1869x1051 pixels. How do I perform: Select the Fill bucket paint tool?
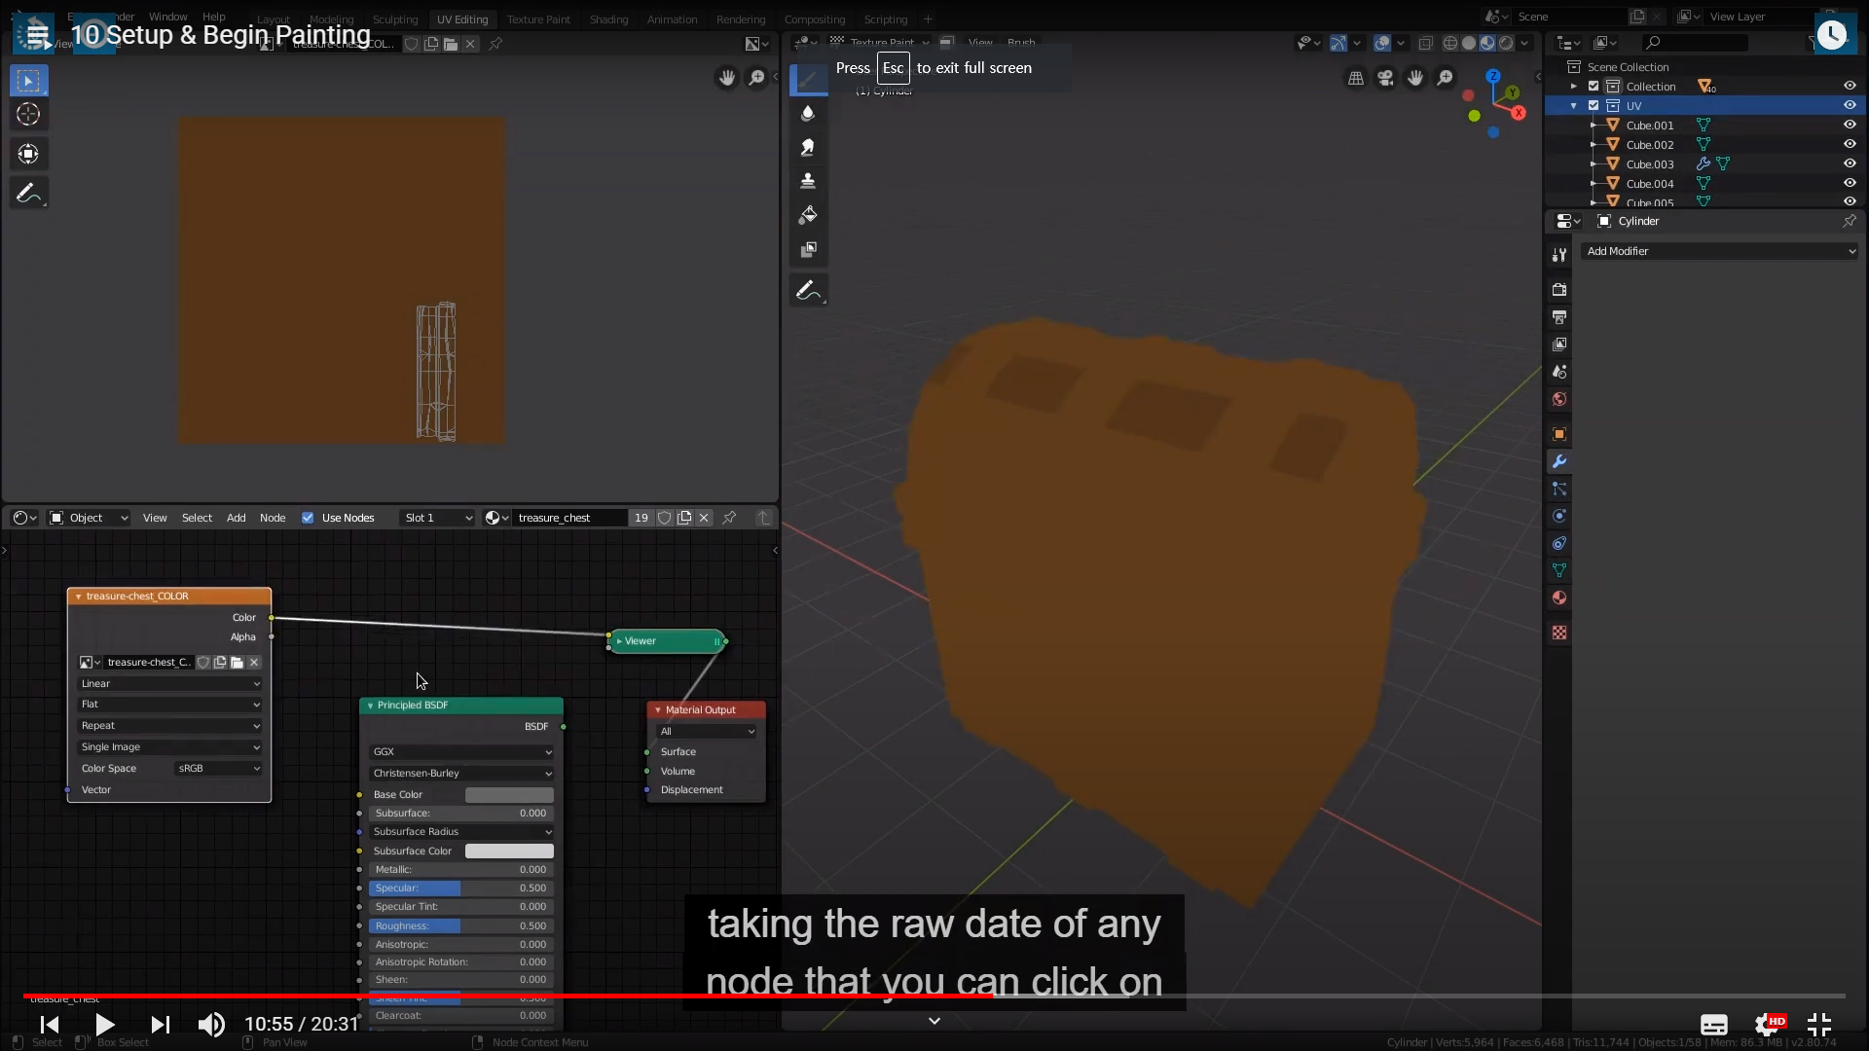[x=808, y=215]
